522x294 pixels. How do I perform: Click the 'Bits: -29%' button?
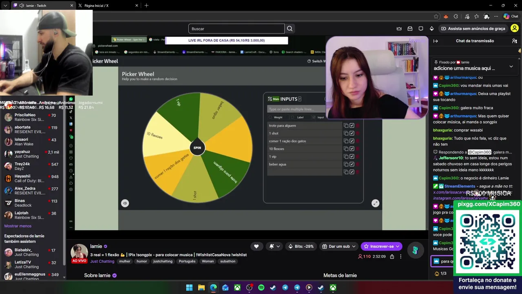pos(301,246)
